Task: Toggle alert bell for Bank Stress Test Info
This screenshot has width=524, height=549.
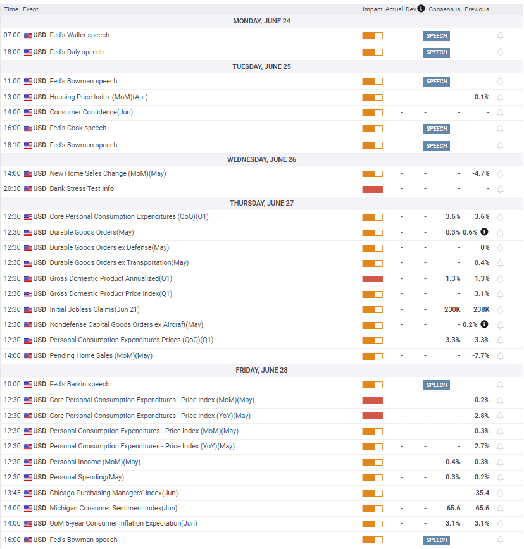Action: click(500, 189)
